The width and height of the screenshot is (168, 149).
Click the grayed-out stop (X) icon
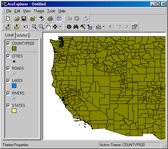[x=77, y=19]
